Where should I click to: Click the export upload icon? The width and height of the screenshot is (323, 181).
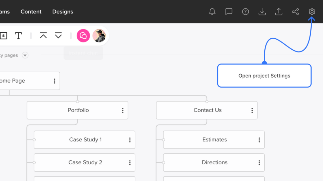(x=279, y=12)
